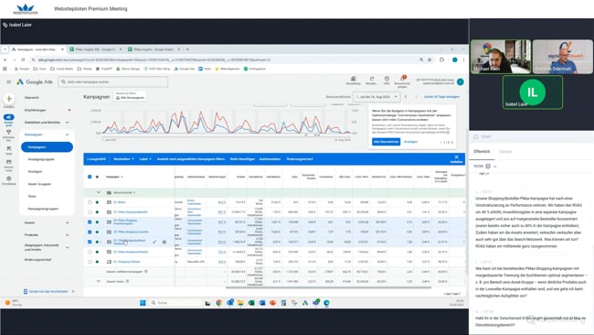Open the Abrechnung card sidebar icon
Viewport: 594px width, 335px height.
(9, 162)
